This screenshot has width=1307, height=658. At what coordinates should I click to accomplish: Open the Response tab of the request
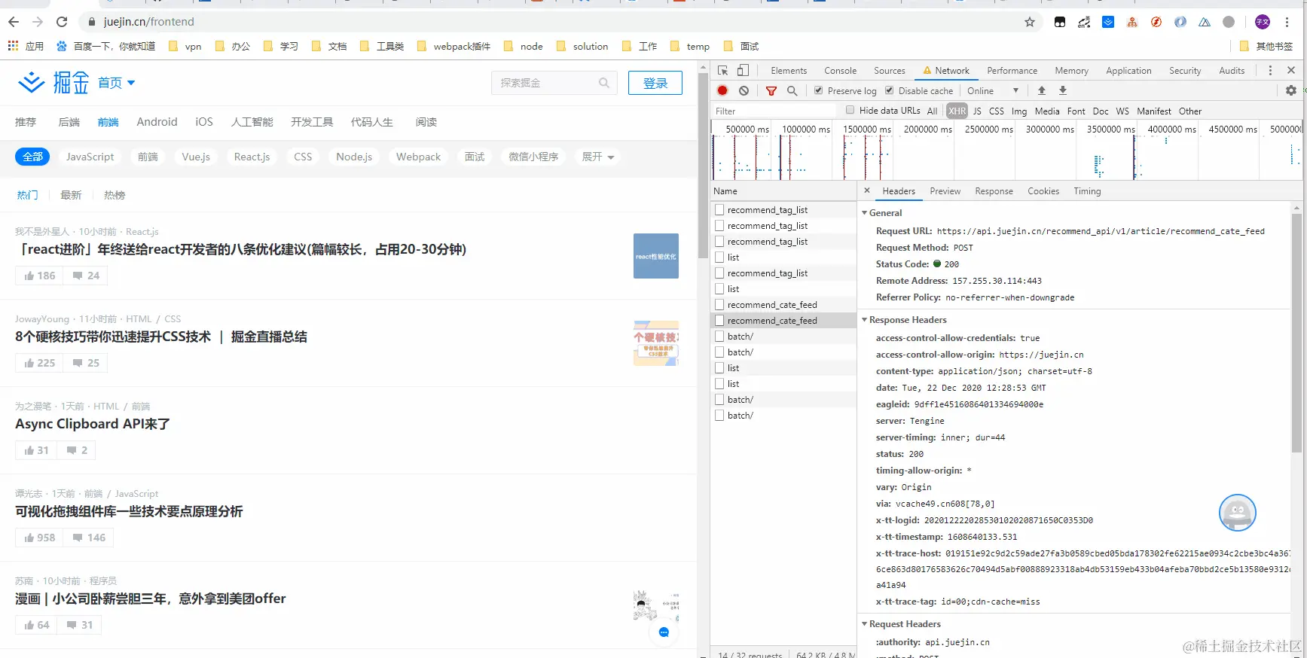coord(994,191)
